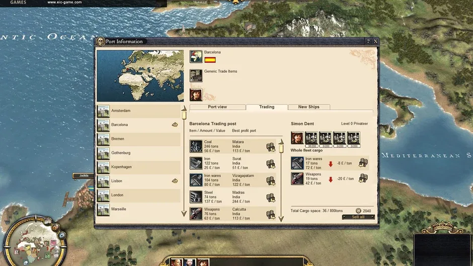Select Lisbon in the port list
Viewport: 473px width, 266px height.
tap(138, 181)
